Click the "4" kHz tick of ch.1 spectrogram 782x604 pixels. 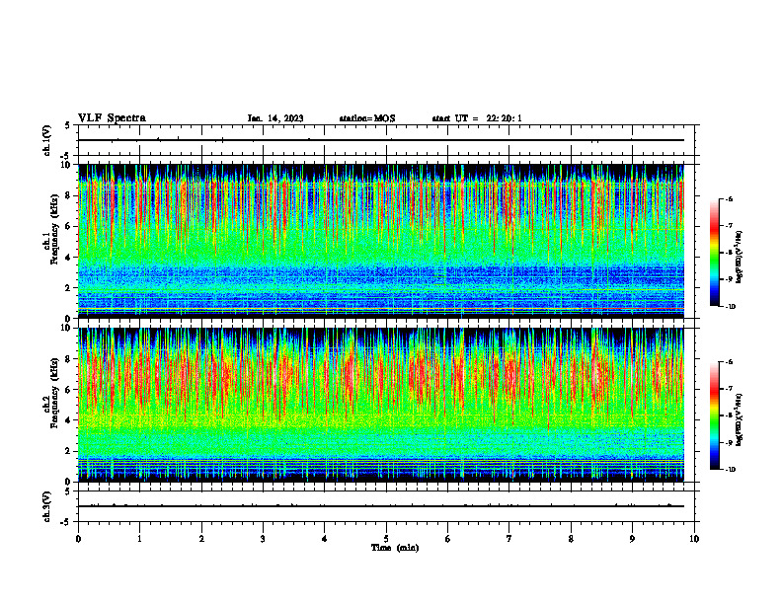tap(69, 258)
